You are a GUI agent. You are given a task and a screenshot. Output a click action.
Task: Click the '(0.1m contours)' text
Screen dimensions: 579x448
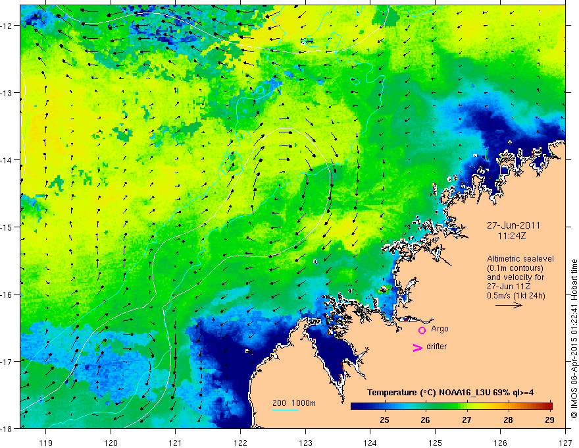click(515, 268)
